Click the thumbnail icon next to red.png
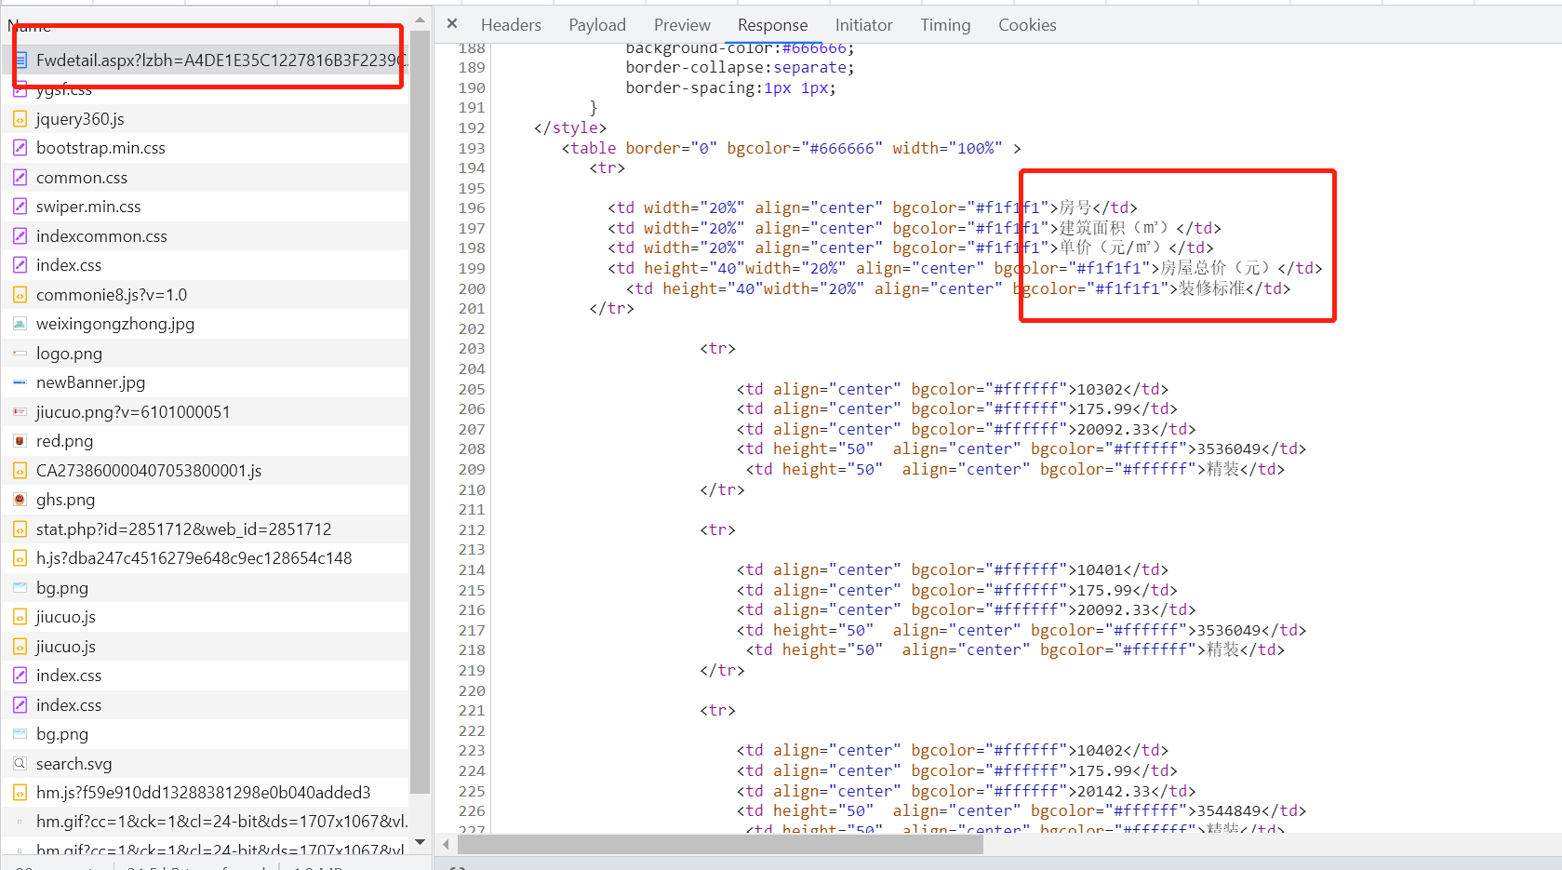This screenshot has width=1562, height=870. coord(20,441)
